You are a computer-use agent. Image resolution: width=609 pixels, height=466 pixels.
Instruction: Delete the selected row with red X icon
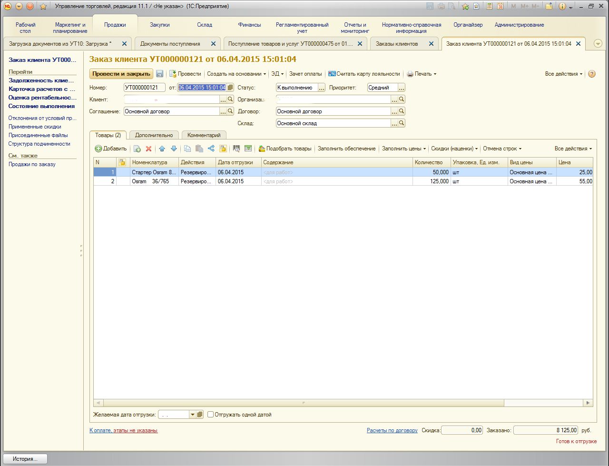148,149
